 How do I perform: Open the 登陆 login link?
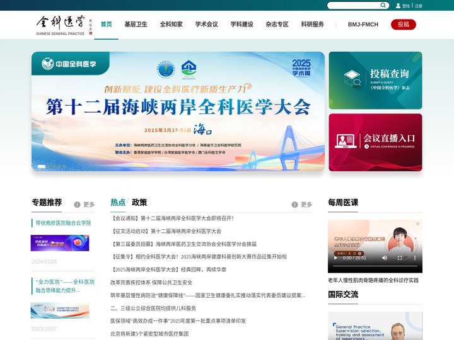406,6
